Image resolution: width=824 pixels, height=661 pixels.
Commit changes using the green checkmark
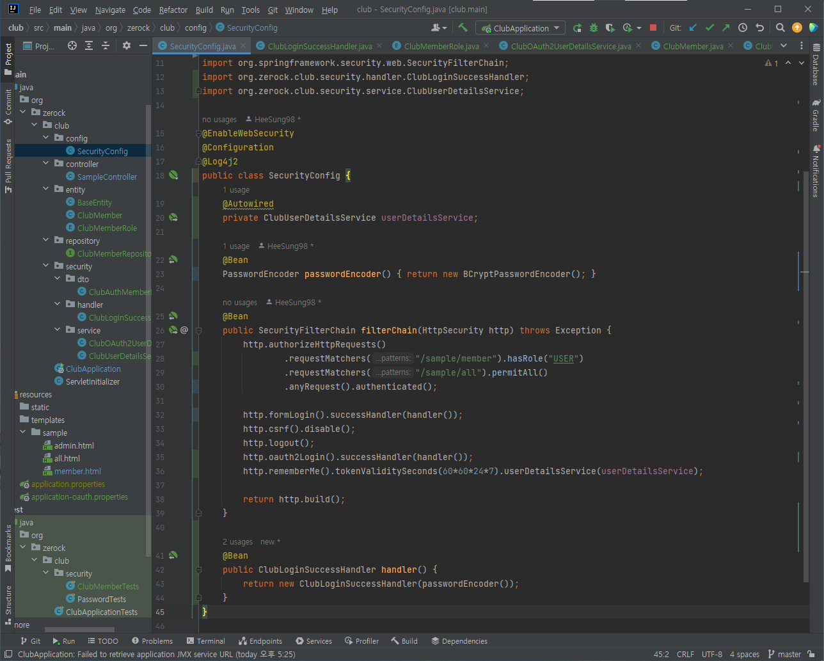click(709, 28)
